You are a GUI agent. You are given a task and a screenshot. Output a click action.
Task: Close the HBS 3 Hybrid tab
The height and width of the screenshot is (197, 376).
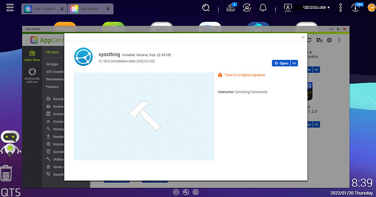click(x=62, y=9)
